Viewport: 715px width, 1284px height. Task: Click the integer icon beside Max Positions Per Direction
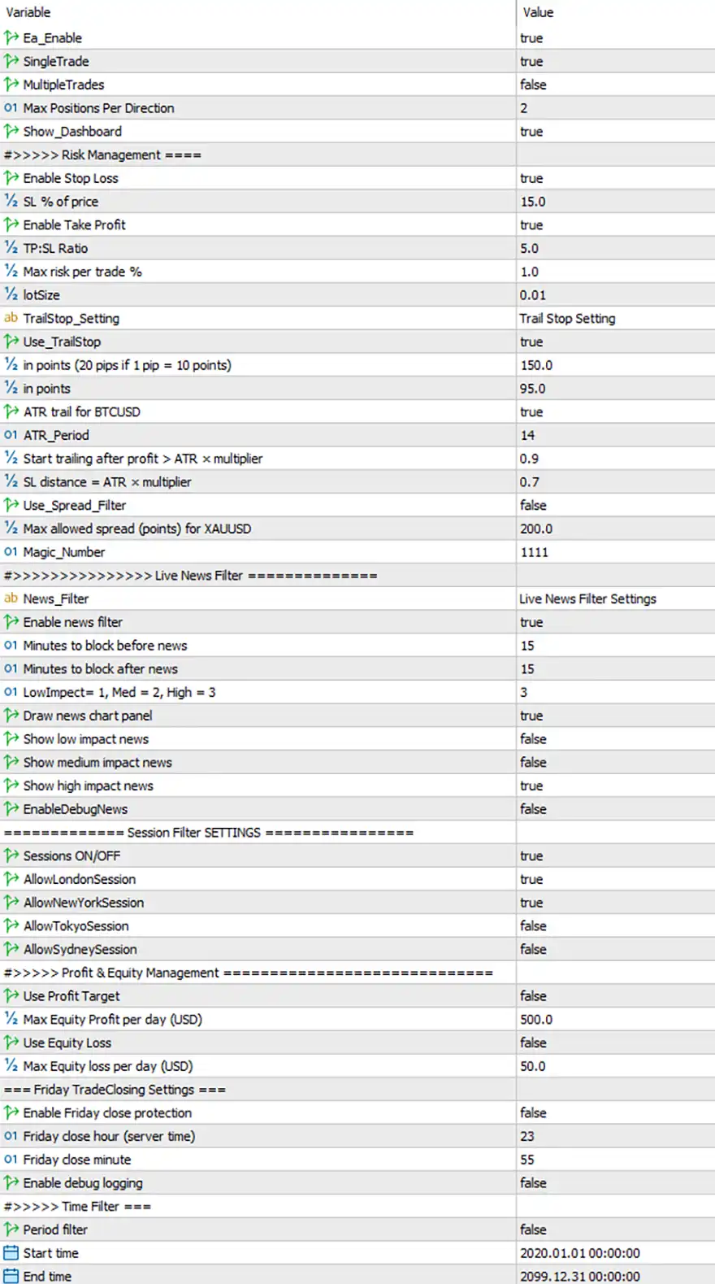pyautogui.click(x=11, y=108)
